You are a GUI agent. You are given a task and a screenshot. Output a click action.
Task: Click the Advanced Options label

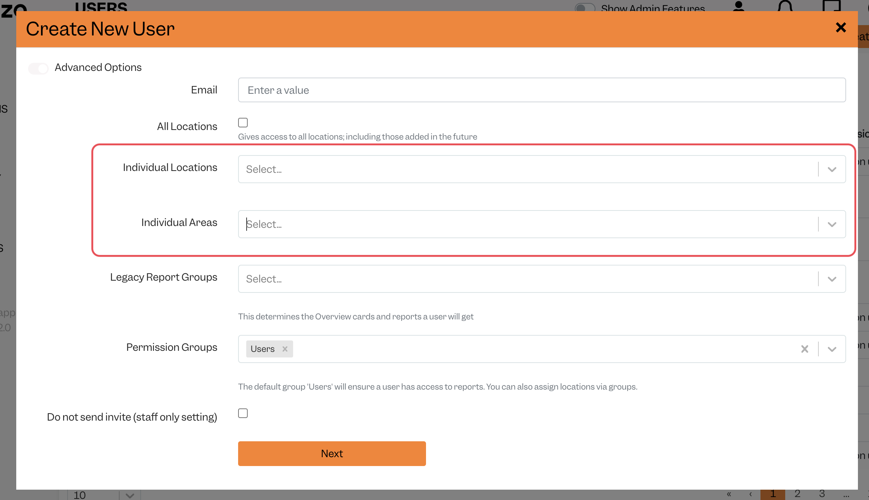point(98,67)
